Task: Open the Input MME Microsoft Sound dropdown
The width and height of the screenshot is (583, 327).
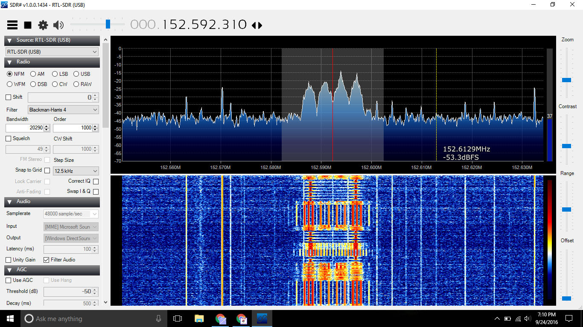Action: point(71,227)
